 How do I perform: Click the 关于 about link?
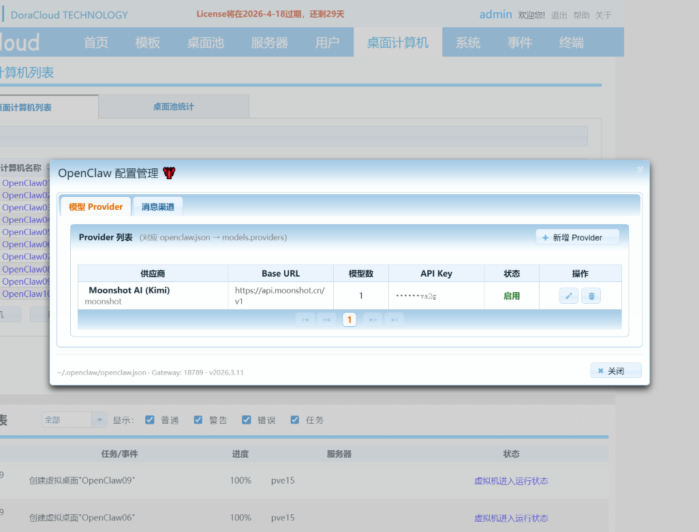(603, 15)
